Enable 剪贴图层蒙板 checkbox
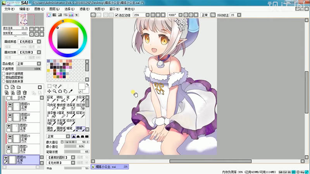 (3, 77)
